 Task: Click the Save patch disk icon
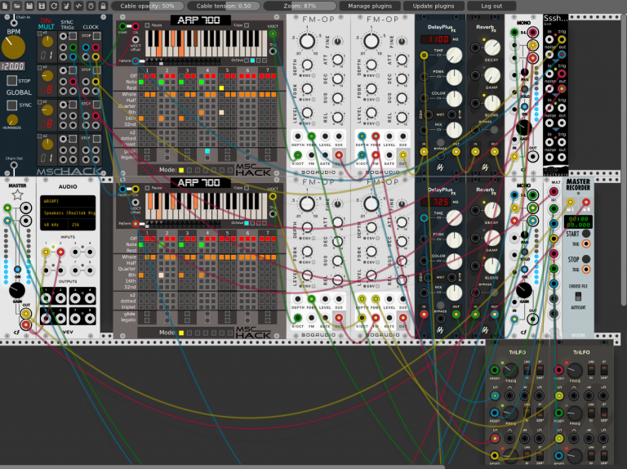tap(29, 6)
